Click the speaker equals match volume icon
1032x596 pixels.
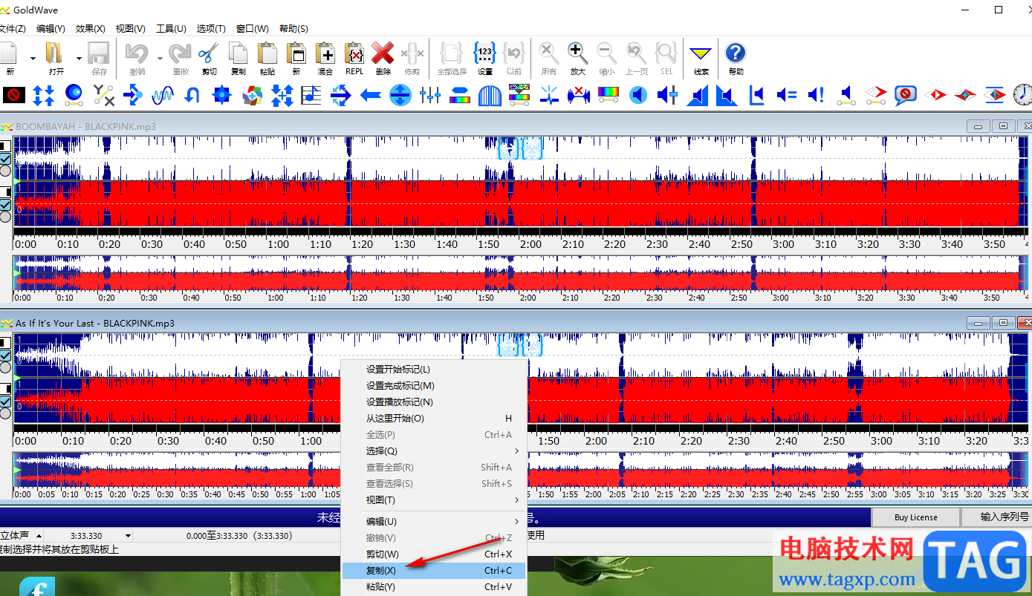click(x=787, y=95)
